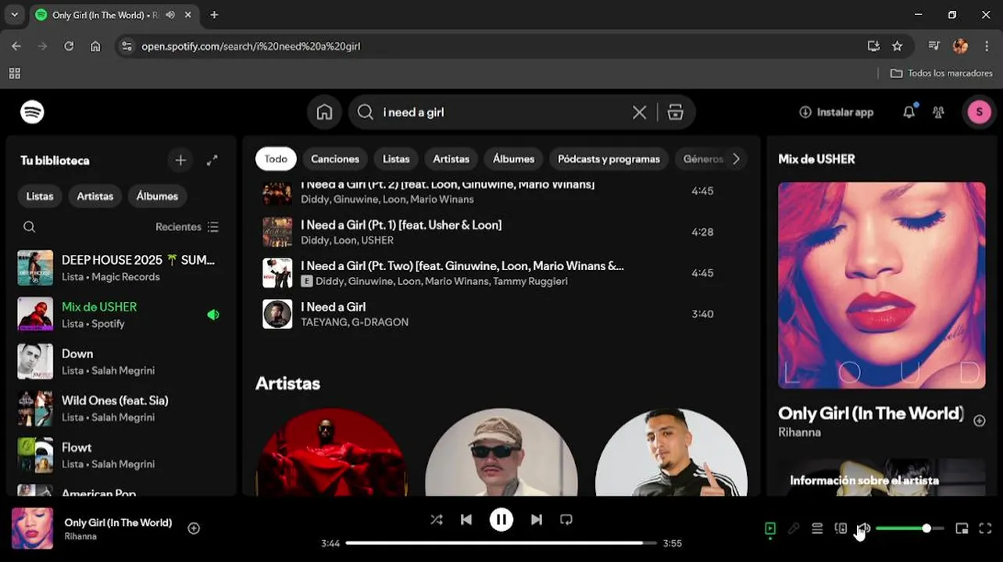
Task: Open notifications bell
Action: [908, 112]
